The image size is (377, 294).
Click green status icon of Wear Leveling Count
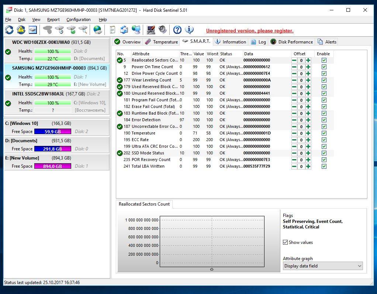(120, 80)
